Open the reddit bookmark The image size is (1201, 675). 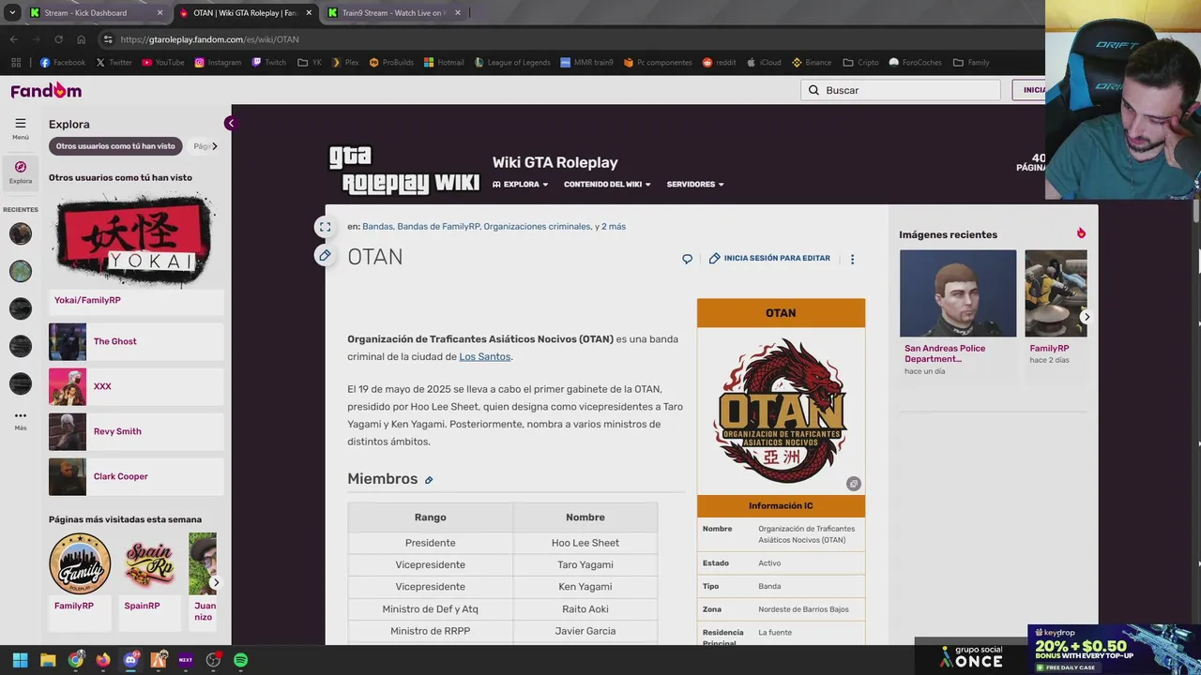tap(720, 63)
